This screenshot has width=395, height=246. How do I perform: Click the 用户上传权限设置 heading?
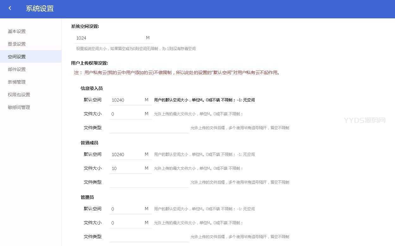tap(89, 63)
